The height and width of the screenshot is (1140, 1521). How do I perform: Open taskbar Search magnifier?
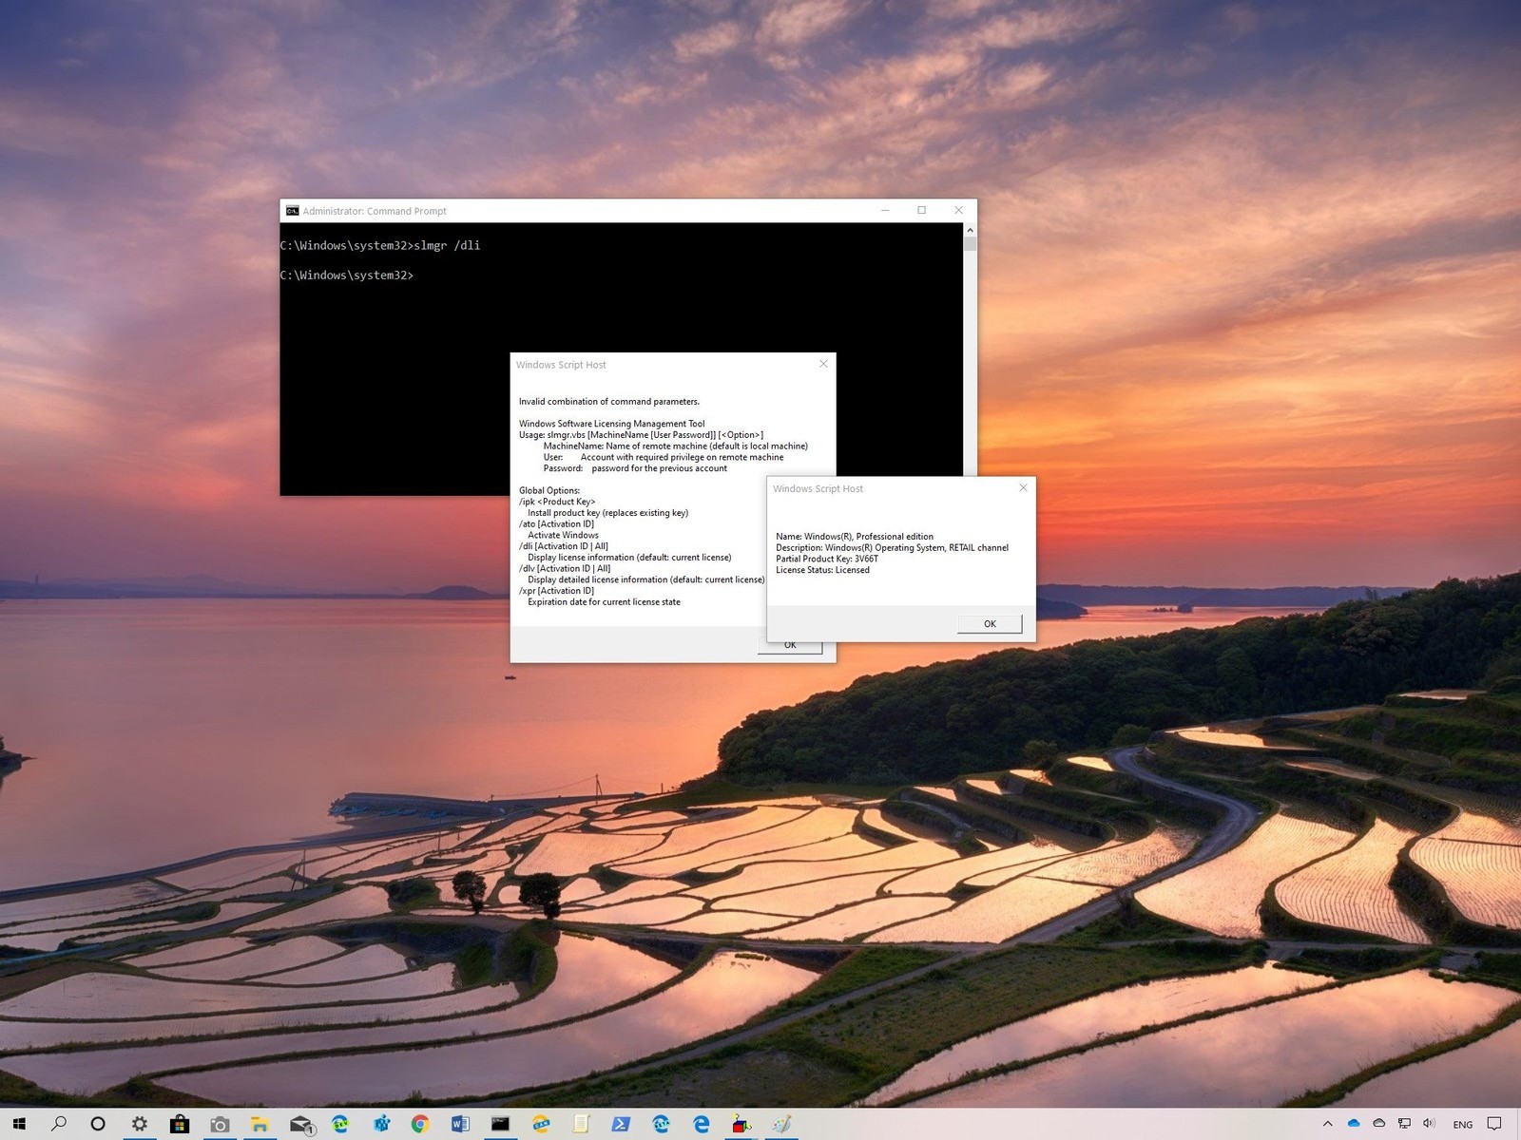click(59, 1124)
